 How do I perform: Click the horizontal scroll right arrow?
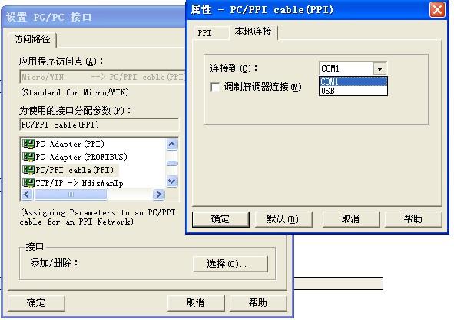tap(158, 194)
